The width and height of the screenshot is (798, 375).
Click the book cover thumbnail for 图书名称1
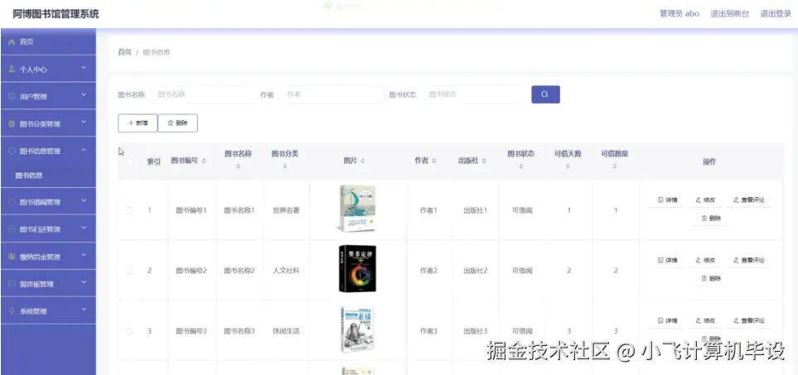point(358,209)
